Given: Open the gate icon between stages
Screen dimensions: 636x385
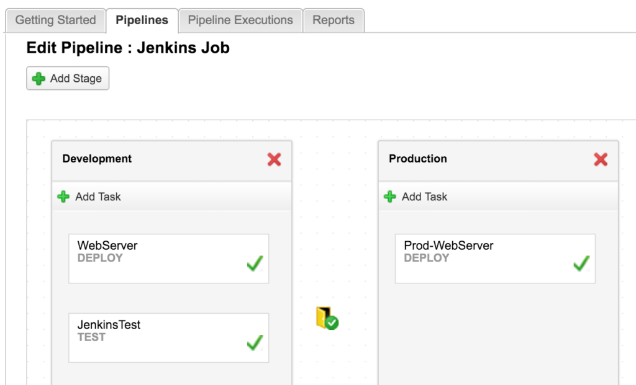Looking at the screenshot, I should tap(327, 318).
